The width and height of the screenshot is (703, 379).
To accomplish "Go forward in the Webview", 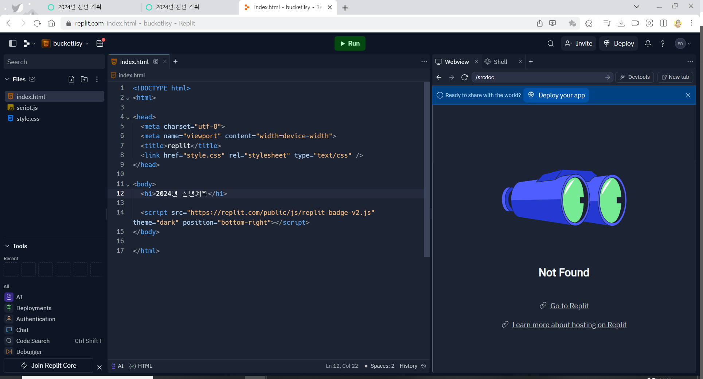I will pos(452,77).
